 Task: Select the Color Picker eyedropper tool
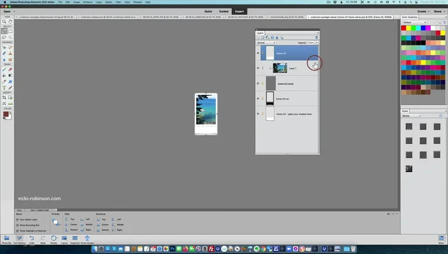(x=4, y=82)
